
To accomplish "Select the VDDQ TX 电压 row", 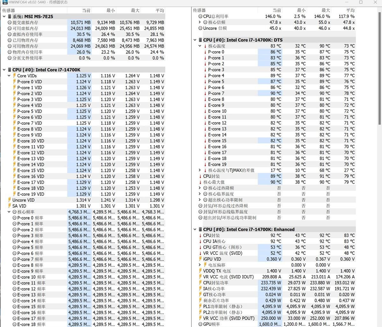I will [x=274, y=271].
